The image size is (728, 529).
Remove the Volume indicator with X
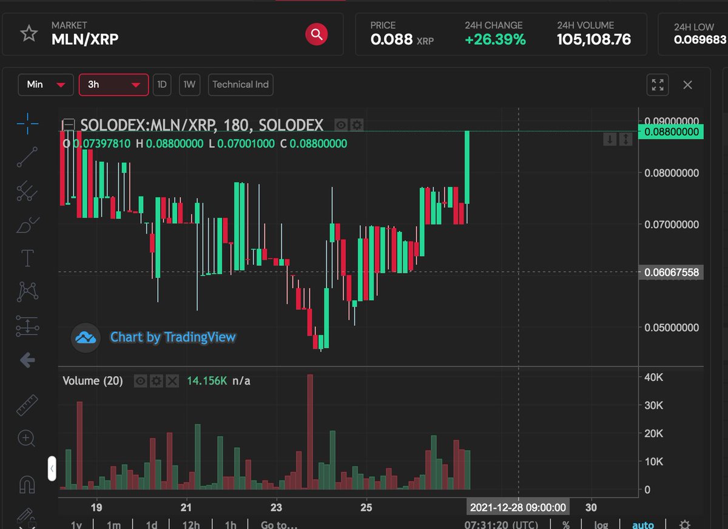[x=172, y=381]
